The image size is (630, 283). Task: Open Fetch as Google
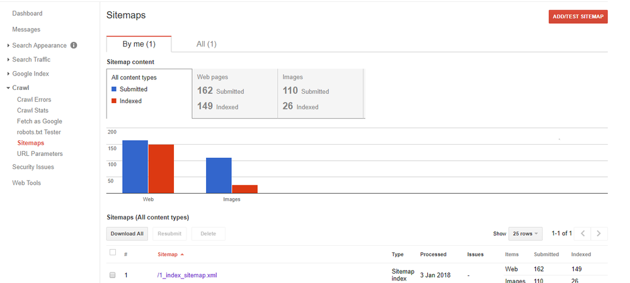[x=39, y=121]
